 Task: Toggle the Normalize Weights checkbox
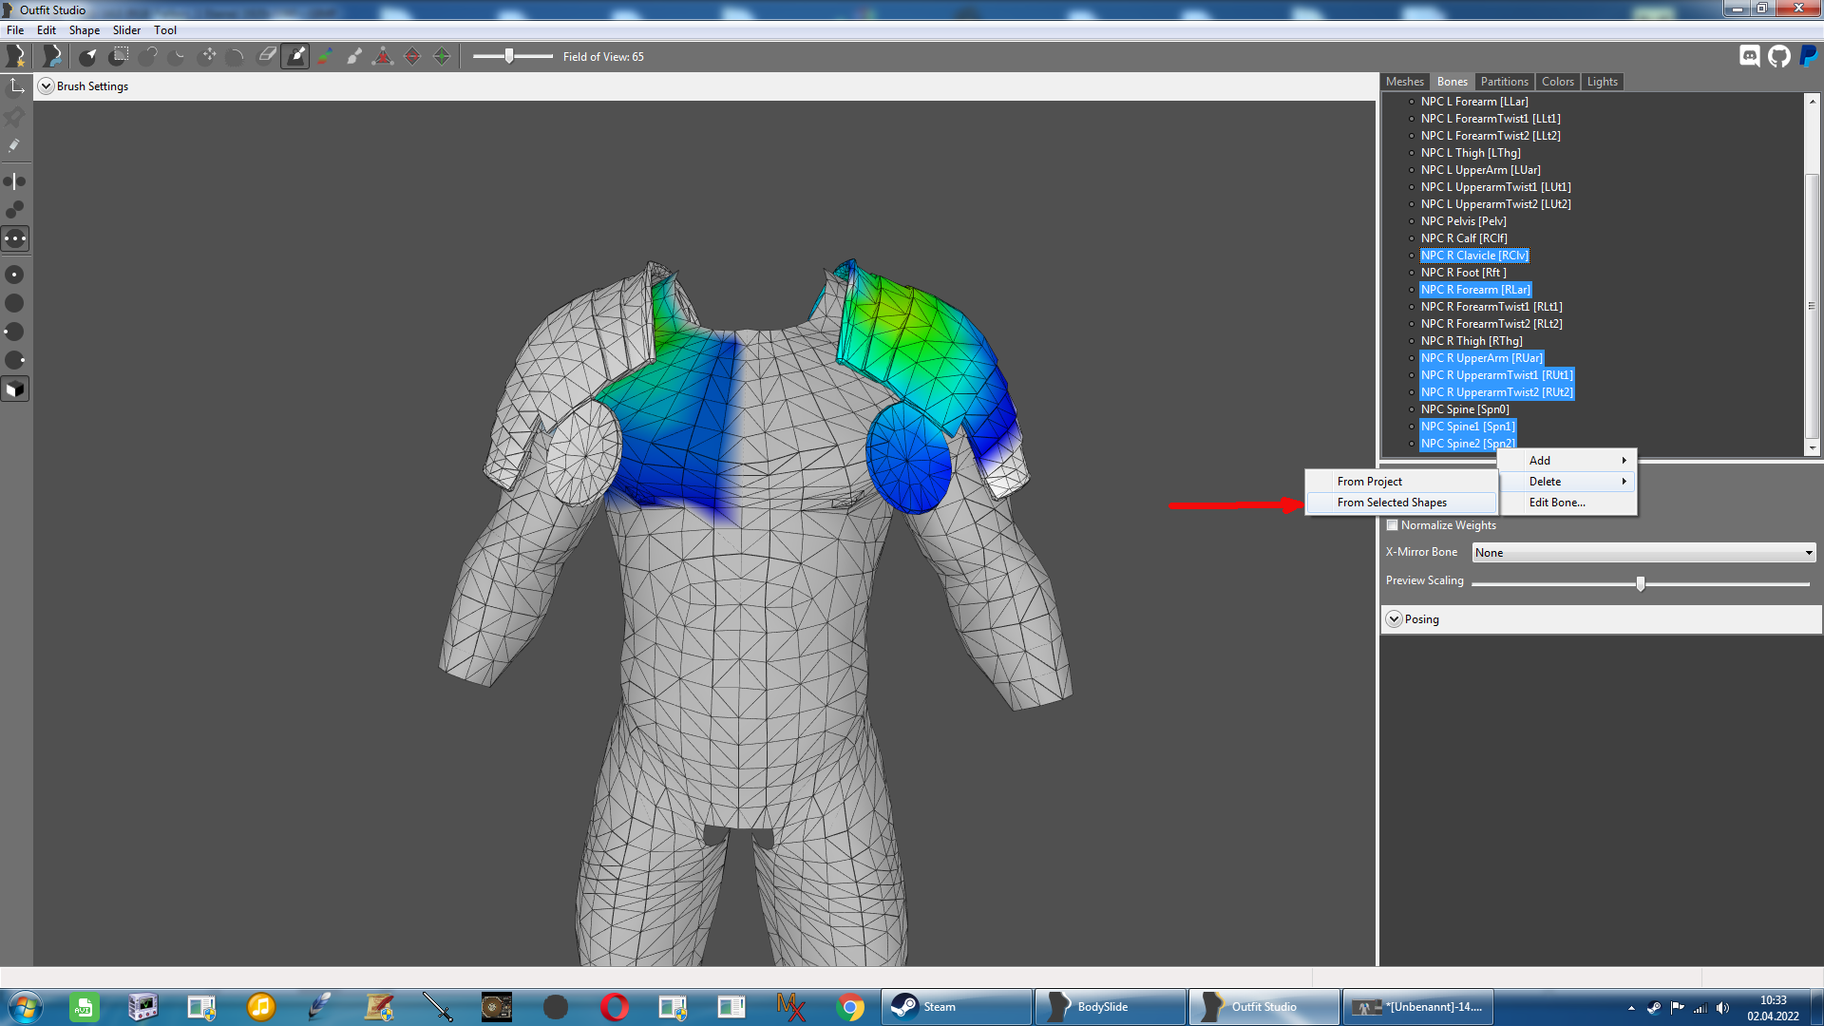tap(1393, 525)
